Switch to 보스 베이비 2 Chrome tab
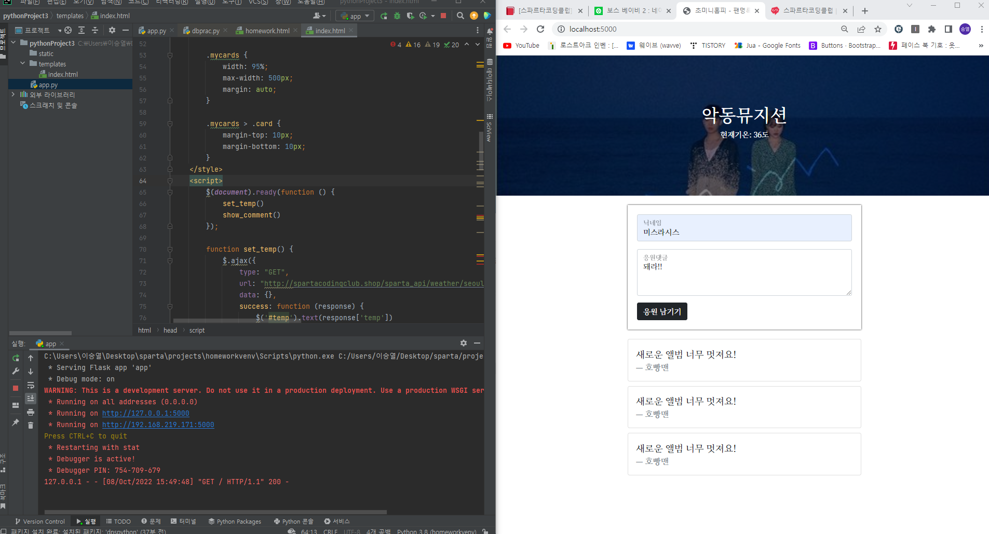This screenshot has width=989, height=534. pos(632,11)
